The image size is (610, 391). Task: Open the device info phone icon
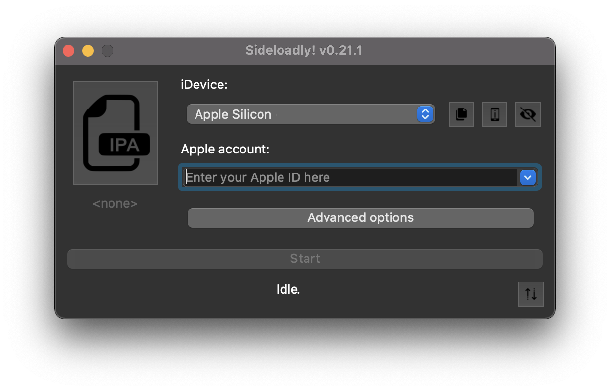(495, 114)
